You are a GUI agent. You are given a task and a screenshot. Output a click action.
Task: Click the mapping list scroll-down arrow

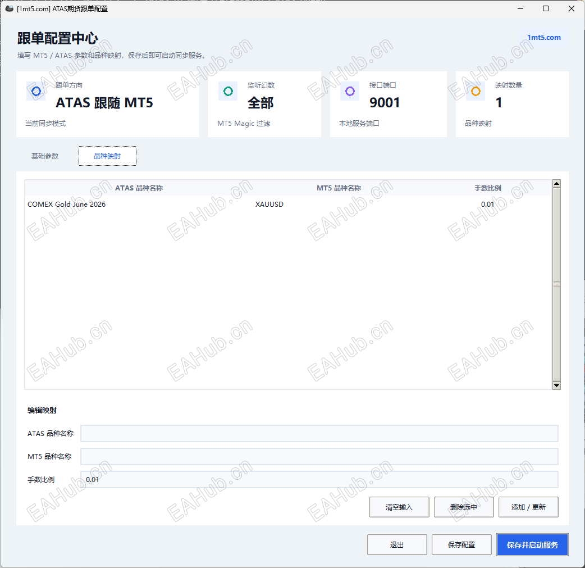tap(556, 385)
